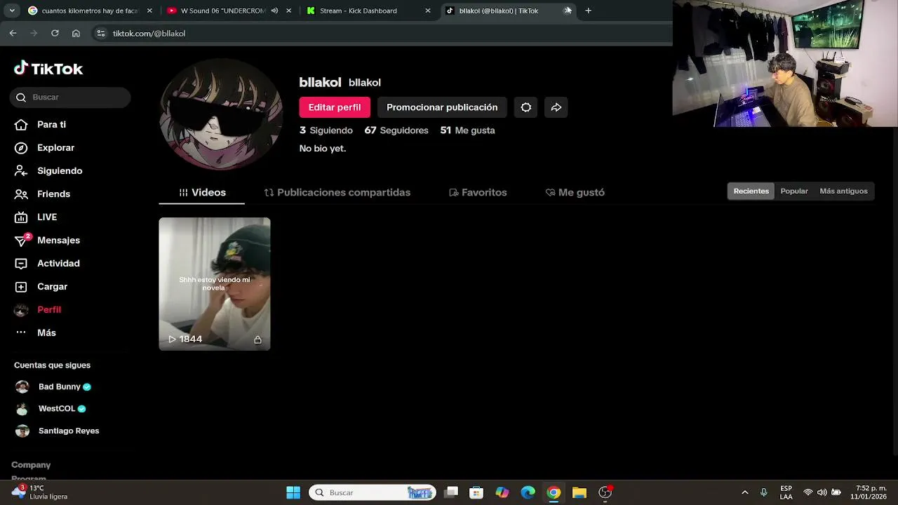Open Task View in taskbar

coord(451,492)
